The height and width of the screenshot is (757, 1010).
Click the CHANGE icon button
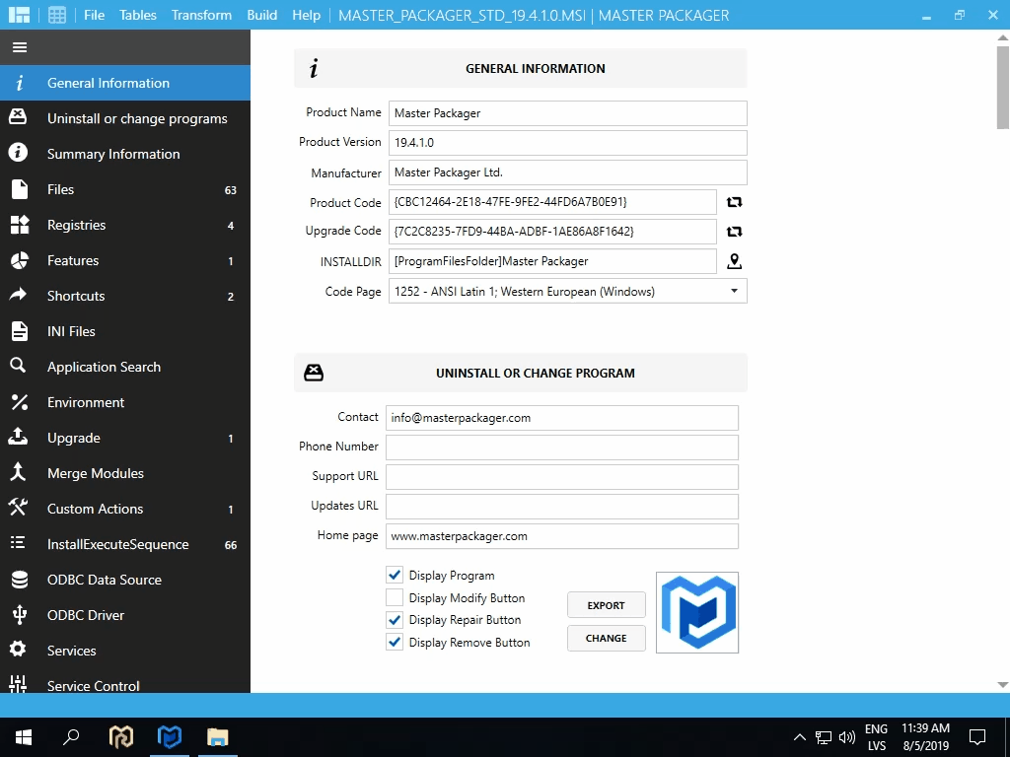[607, 638]
